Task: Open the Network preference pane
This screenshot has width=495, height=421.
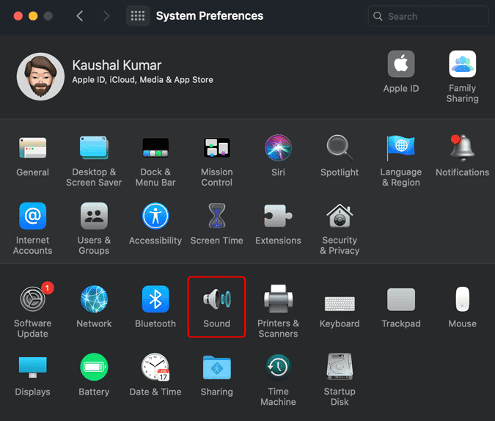Action: click(x=94, y=307)
